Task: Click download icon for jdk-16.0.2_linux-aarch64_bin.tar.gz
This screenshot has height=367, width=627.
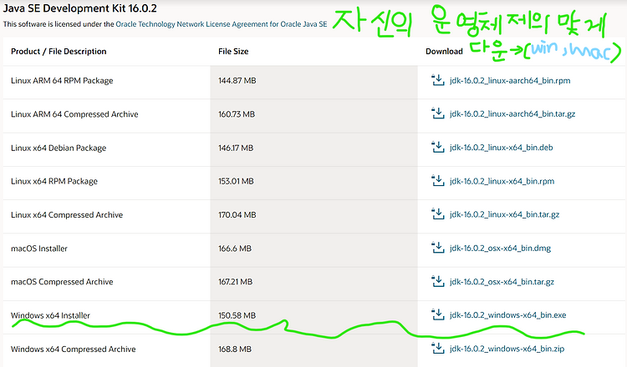Action: 438,113
